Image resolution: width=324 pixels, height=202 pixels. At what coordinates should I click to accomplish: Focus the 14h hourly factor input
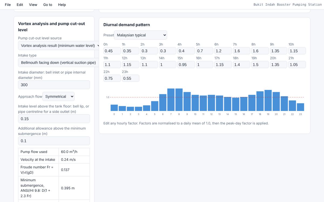click(x=168, y=64)
